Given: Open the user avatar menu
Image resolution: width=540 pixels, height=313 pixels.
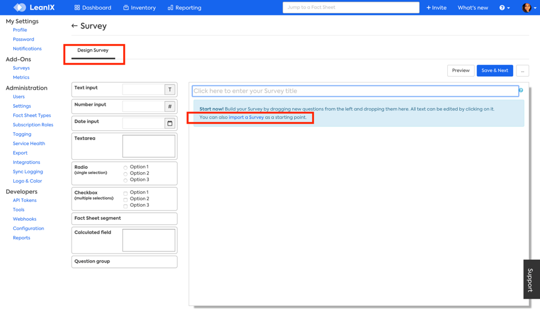Looking at the screenshot, I should pyautogui.click(x=527, y=7).
